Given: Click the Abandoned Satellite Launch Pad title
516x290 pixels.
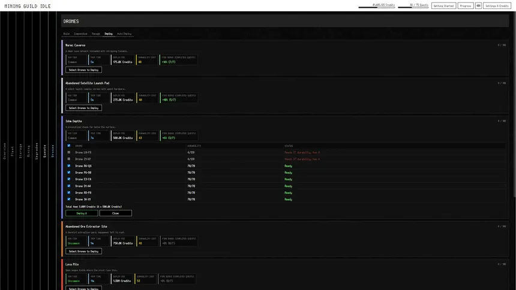Looking at the screenshot, I should pyautogui.click(x=87, y=83).
